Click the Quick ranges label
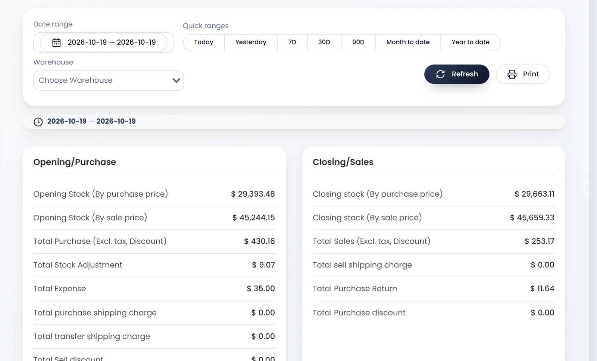 (x=206, y=26)
